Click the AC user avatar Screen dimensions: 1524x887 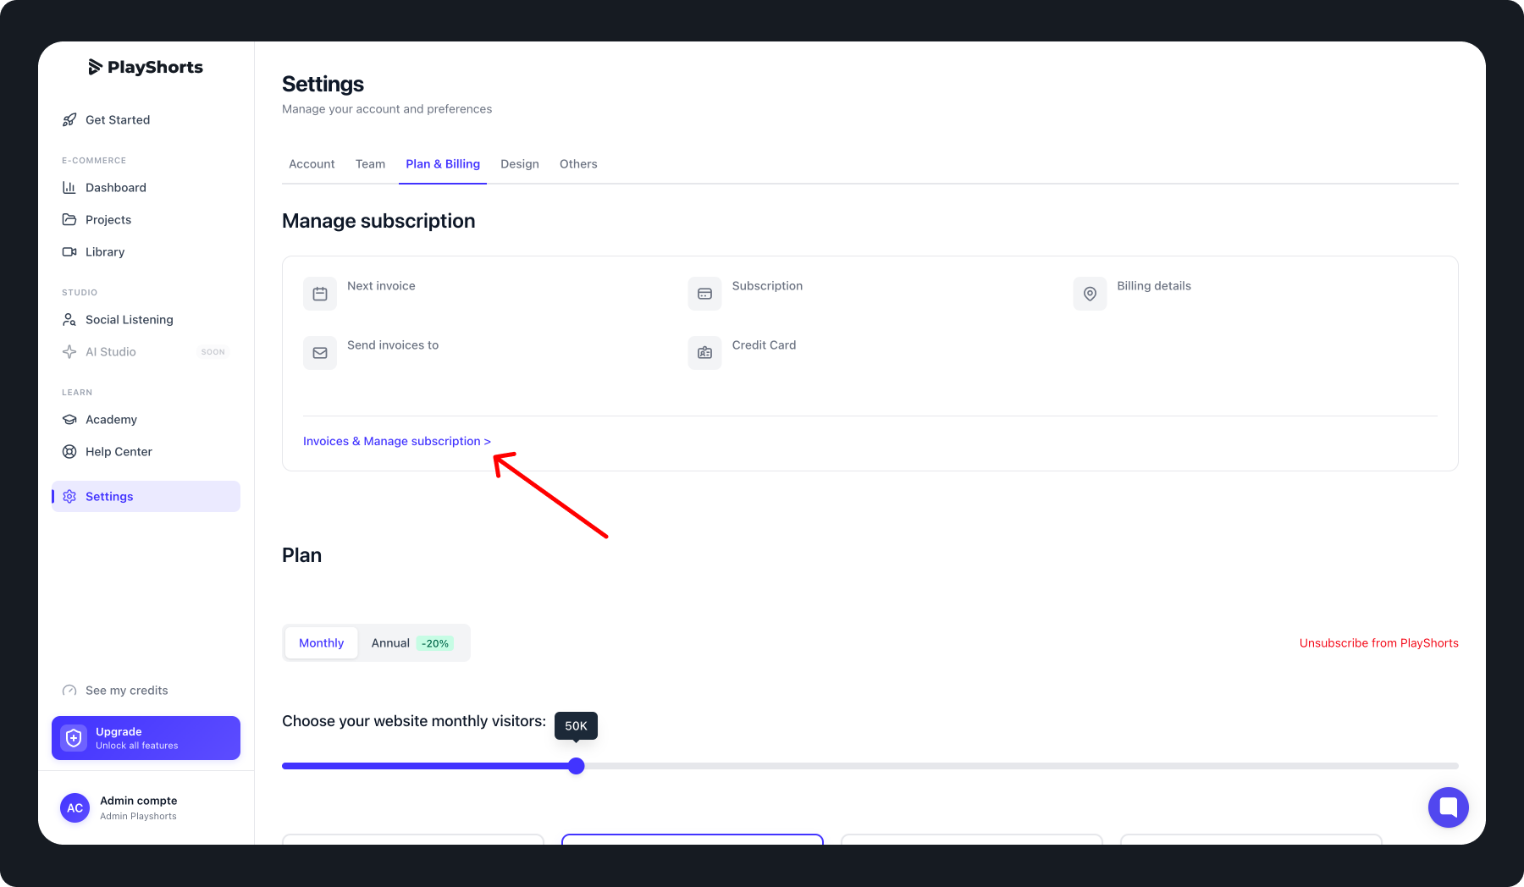(75, 808)
